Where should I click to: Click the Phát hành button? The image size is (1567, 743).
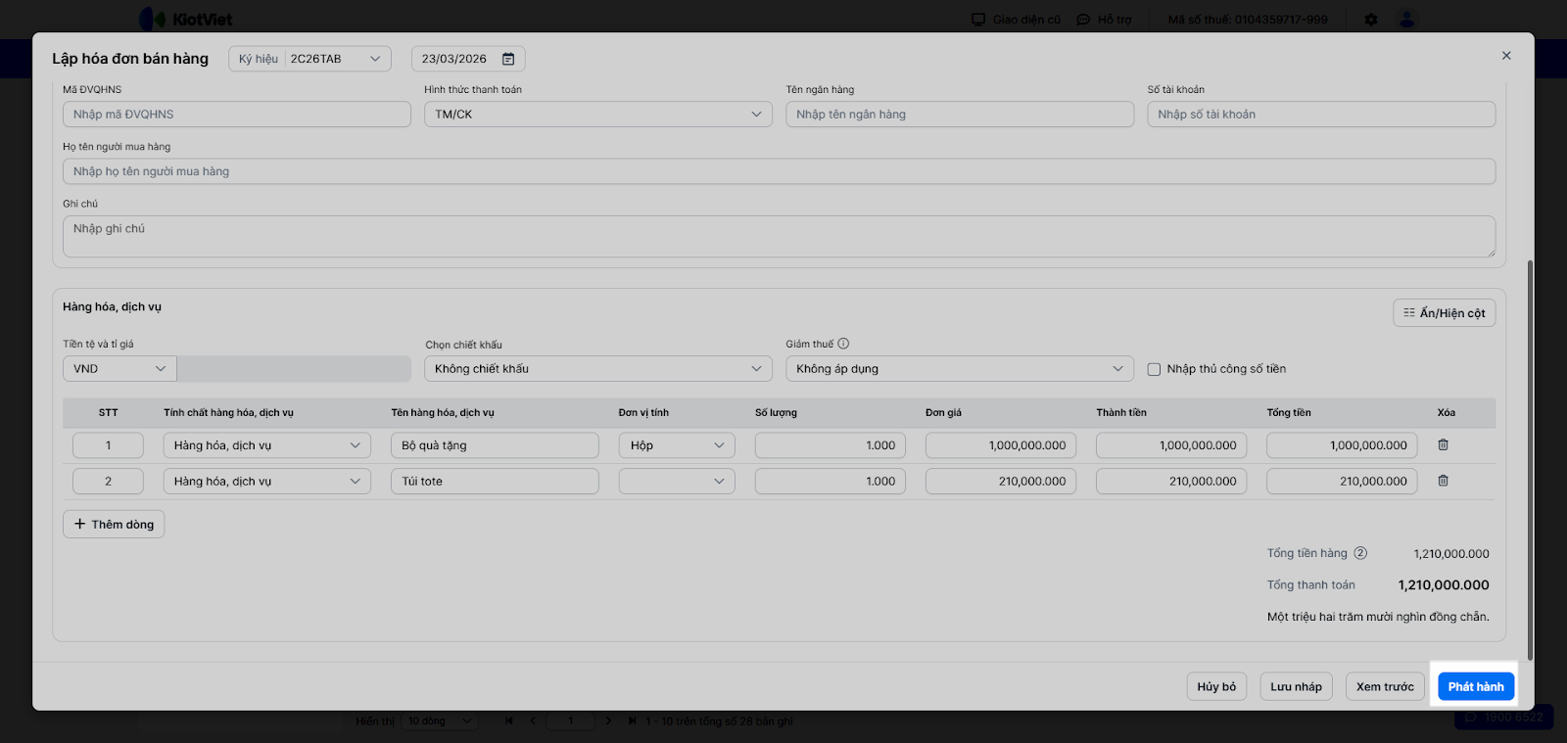1475,687
